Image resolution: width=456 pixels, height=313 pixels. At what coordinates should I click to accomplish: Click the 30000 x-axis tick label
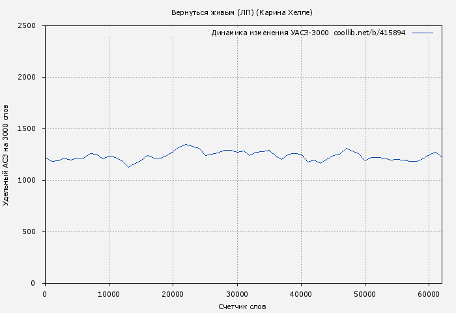(236, 294)
